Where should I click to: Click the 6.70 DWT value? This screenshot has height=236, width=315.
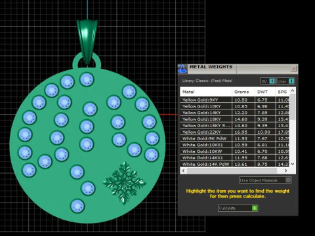click(262, 151)
